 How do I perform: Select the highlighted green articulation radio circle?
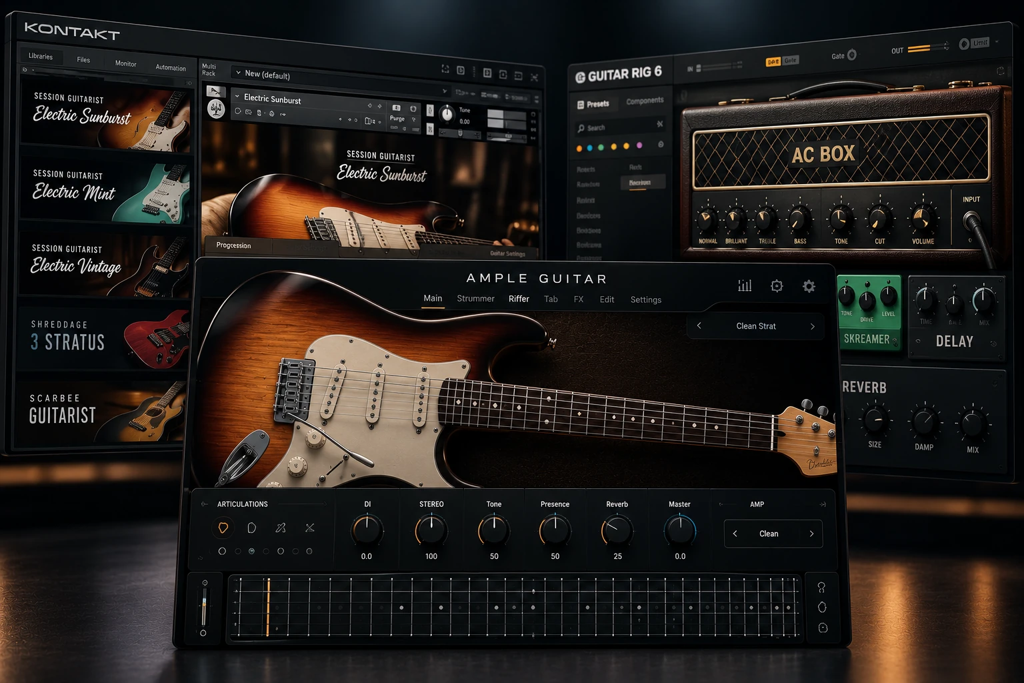(x=251, y=551)
